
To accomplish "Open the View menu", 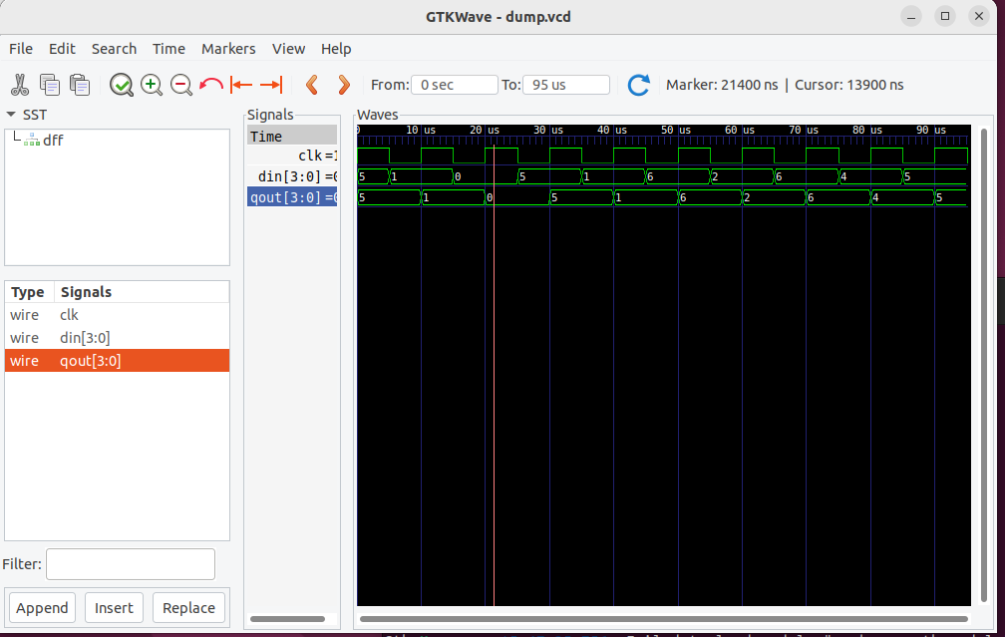I will coord(288,49).
